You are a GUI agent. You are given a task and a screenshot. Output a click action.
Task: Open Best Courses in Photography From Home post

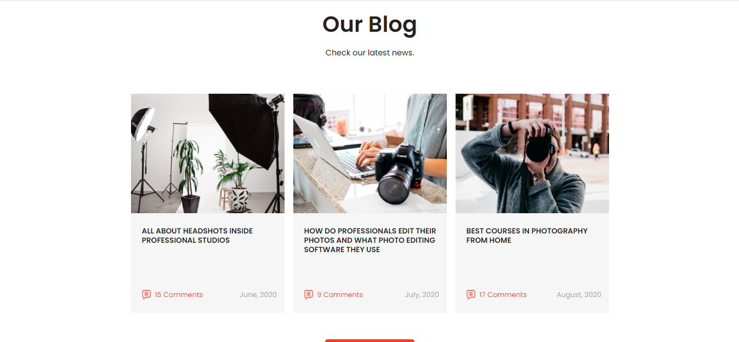[527, 236]
